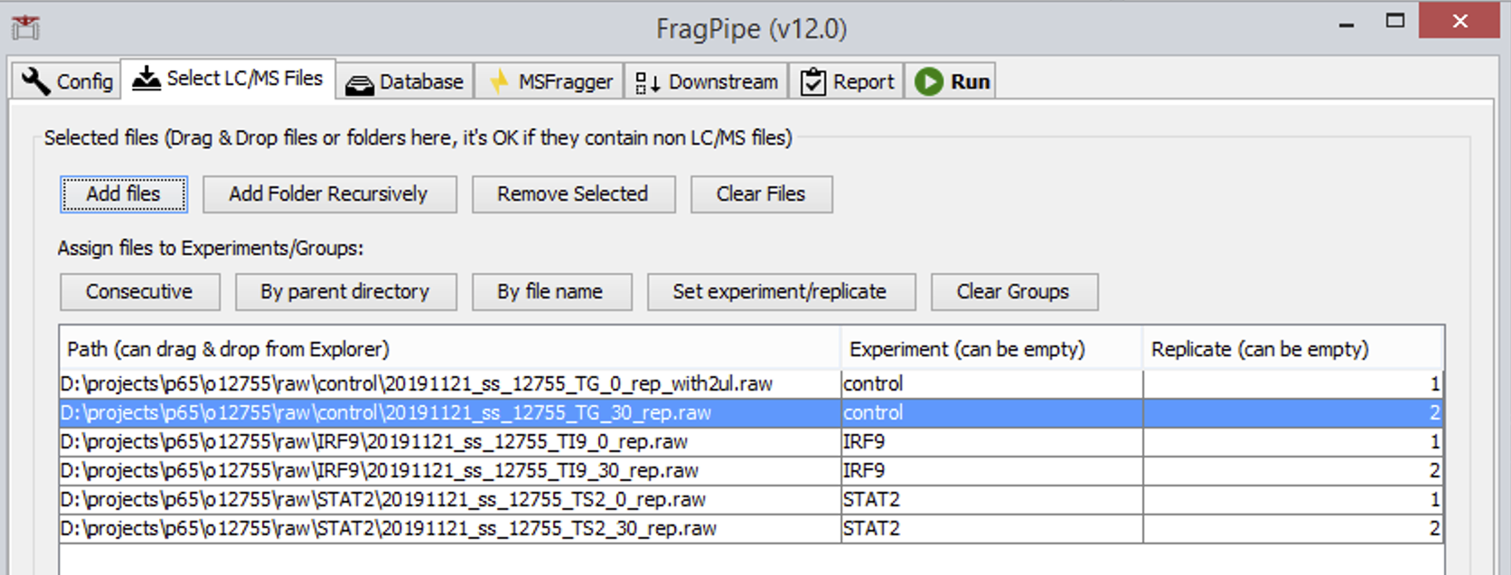This screenshot has height=575, width=1511.
Task: Assign experiments using By parent directory
Action: pos(345,291)
